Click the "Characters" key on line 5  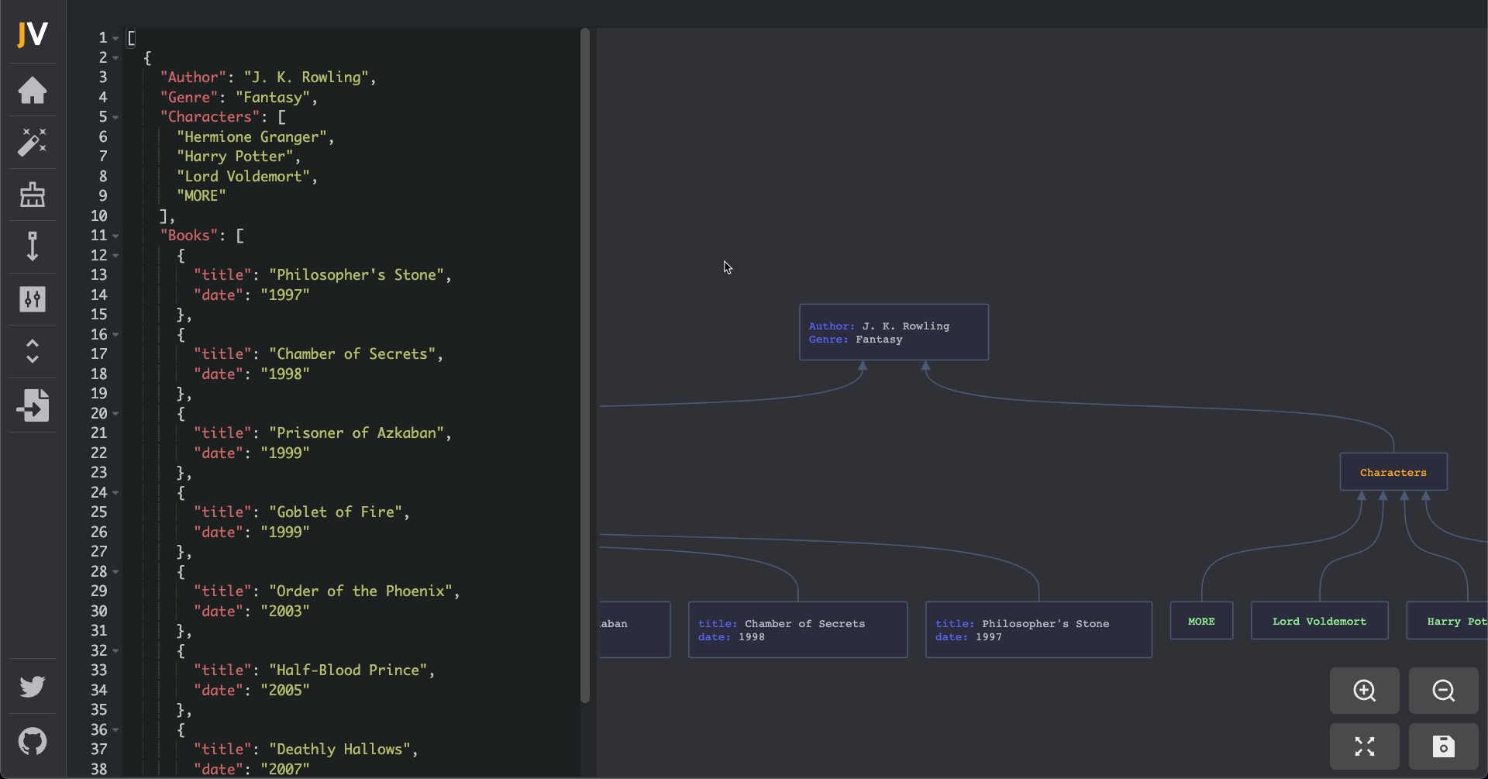tap(210, 117)
